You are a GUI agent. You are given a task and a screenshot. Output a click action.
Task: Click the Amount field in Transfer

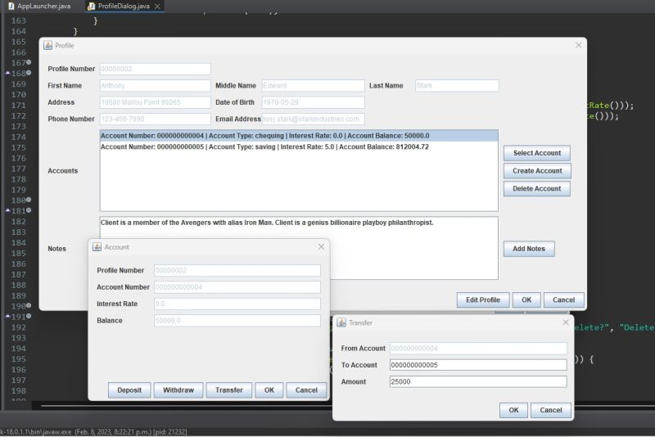(478, 382)
